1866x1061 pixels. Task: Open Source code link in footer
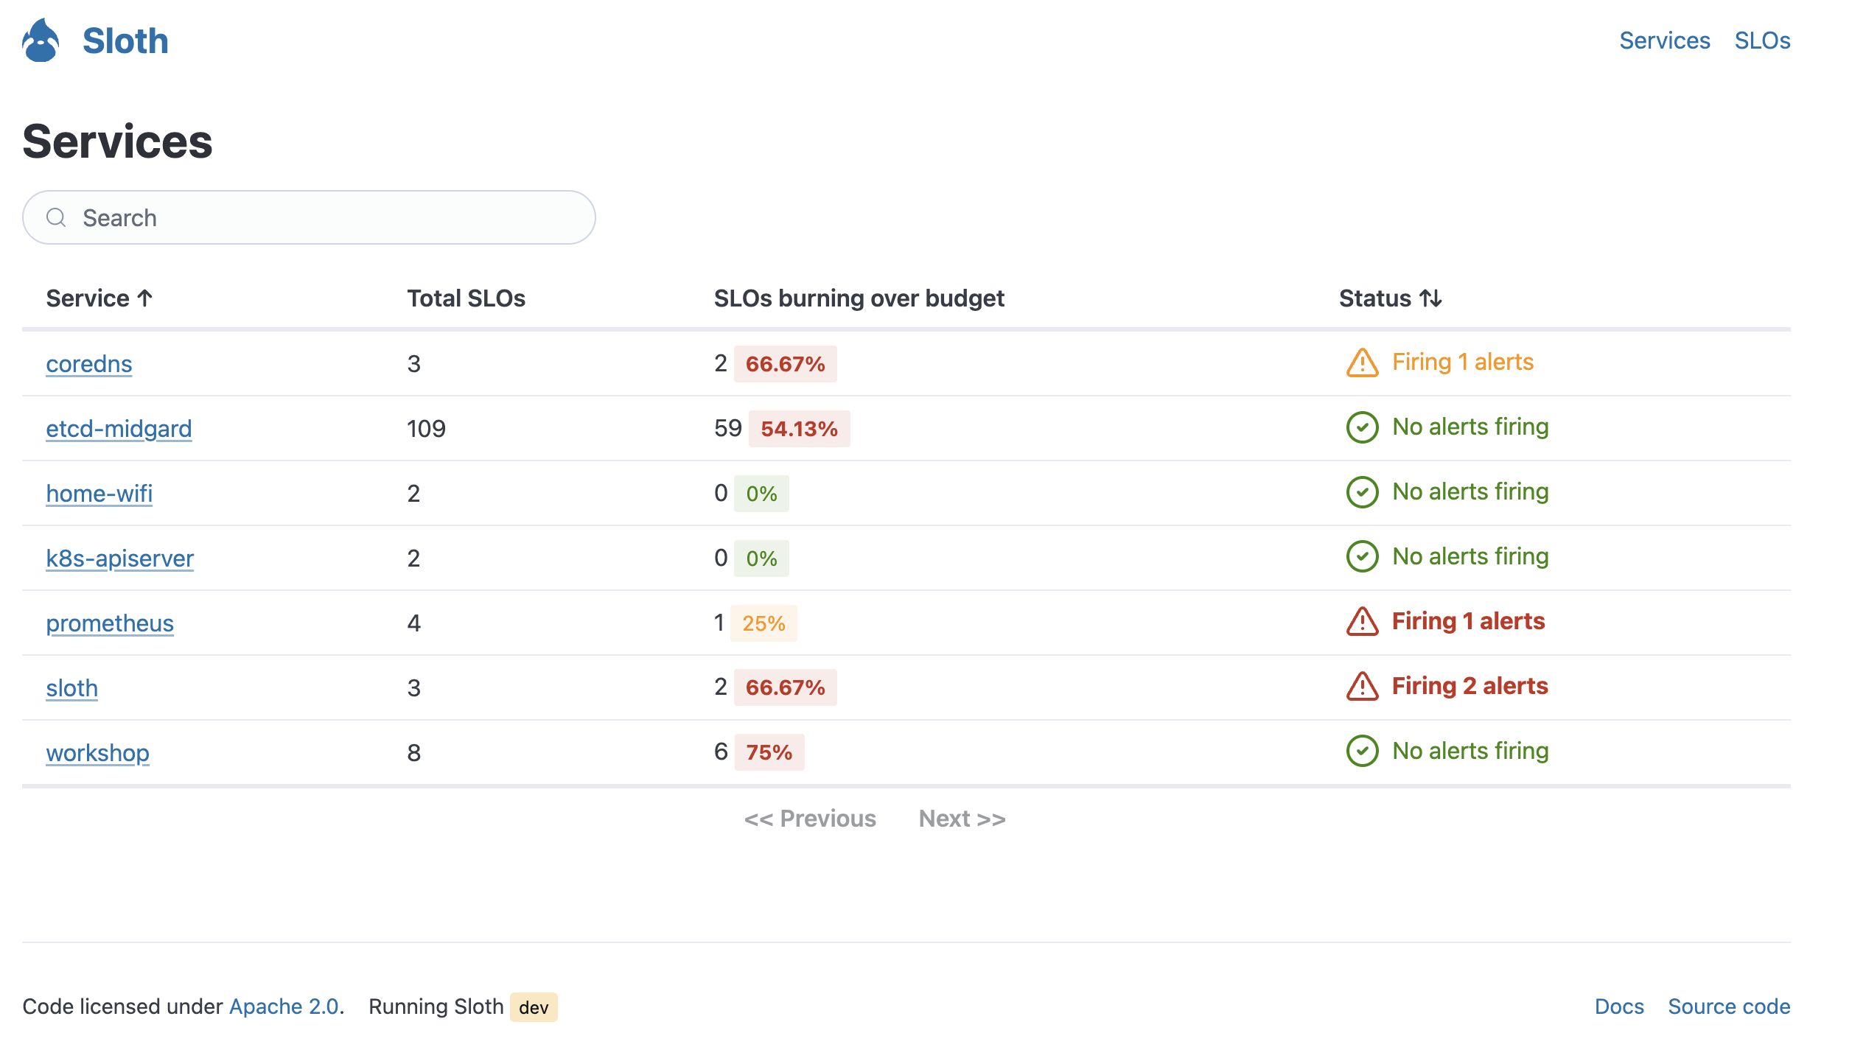(x=1729, y=1006)
